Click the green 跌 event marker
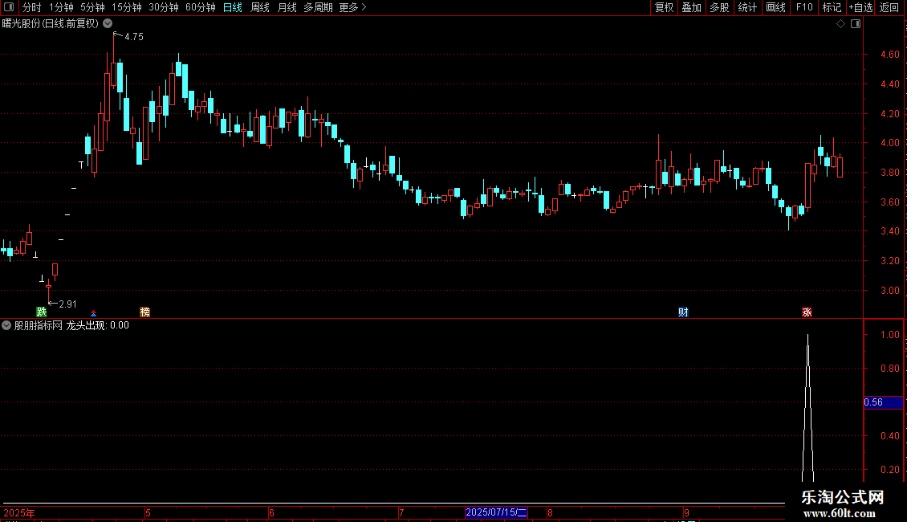The image size is (907, 522). [42, 312]
